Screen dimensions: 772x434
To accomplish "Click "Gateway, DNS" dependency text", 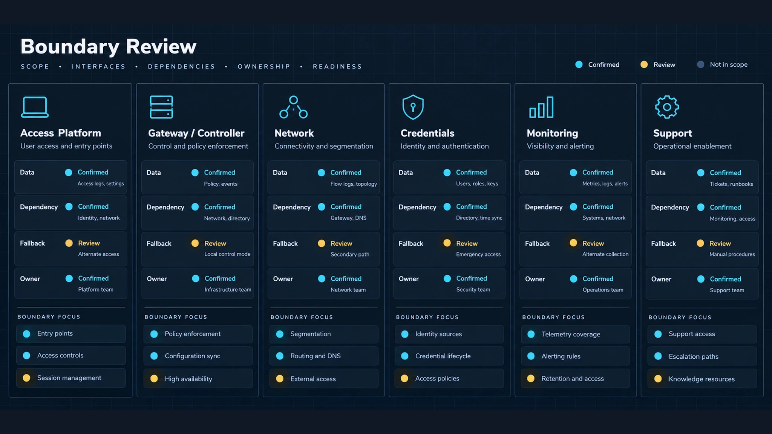I will (x=348, y=218).
